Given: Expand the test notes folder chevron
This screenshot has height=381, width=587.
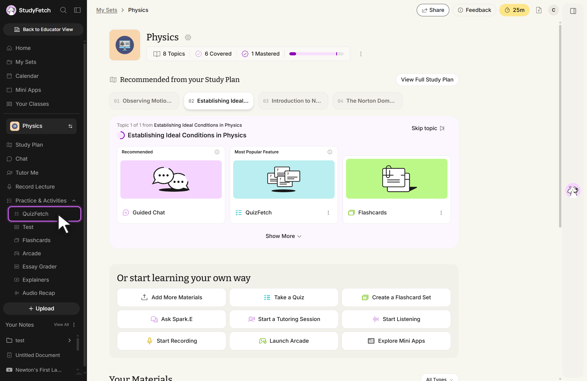Looking at the screenshot, I should [x=69, y=340].
